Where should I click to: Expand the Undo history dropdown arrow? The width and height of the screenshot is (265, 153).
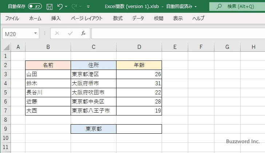(x=66, y=7)
